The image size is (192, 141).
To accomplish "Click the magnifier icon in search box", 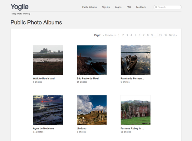I will (x=156, y=7).
